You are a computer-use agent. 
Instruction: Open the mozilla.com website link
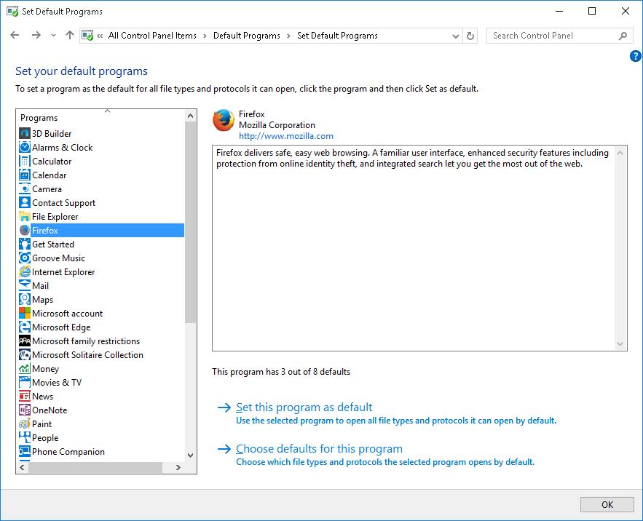coord(286,136)
